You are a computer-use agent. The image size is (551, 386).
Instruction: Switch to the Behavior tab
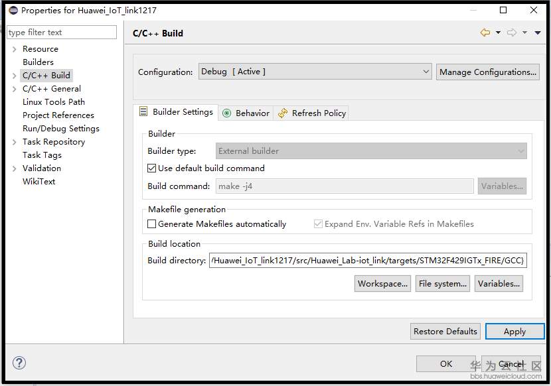click(252, 113)
